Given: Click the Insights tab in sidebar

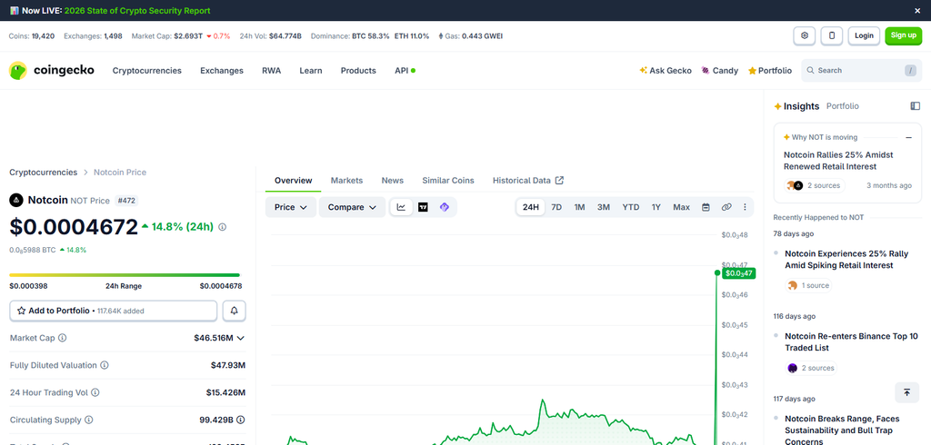Looking at the screenshot, I should 796,106.
